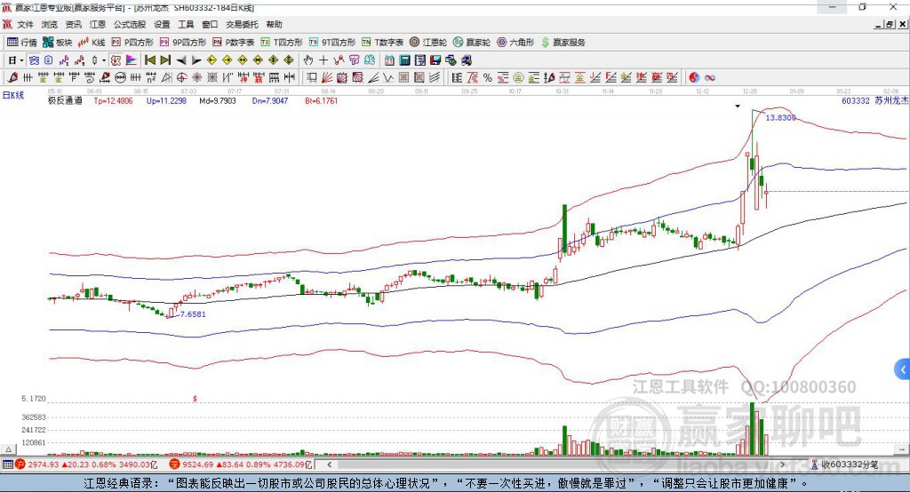Image resolution: width=910 pixels, height=492 pixels.
Task: Click the black right arrow icon
Action: coord(196,60)
